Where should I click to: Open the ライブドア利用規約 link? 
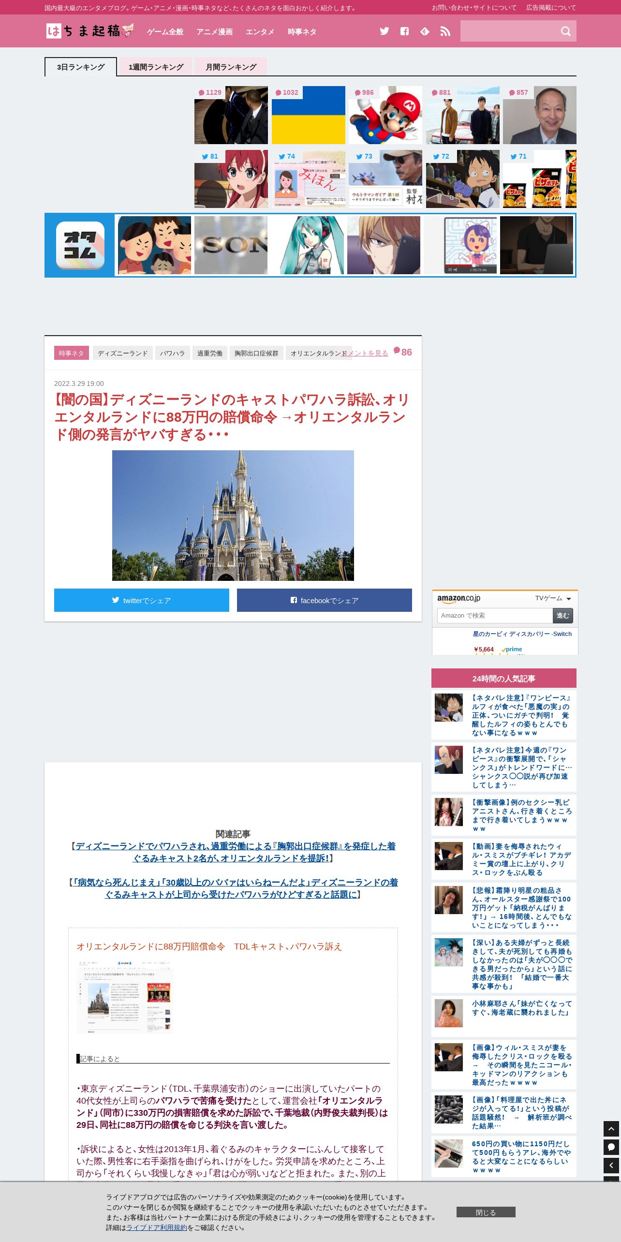click(x=157, y=1227)
